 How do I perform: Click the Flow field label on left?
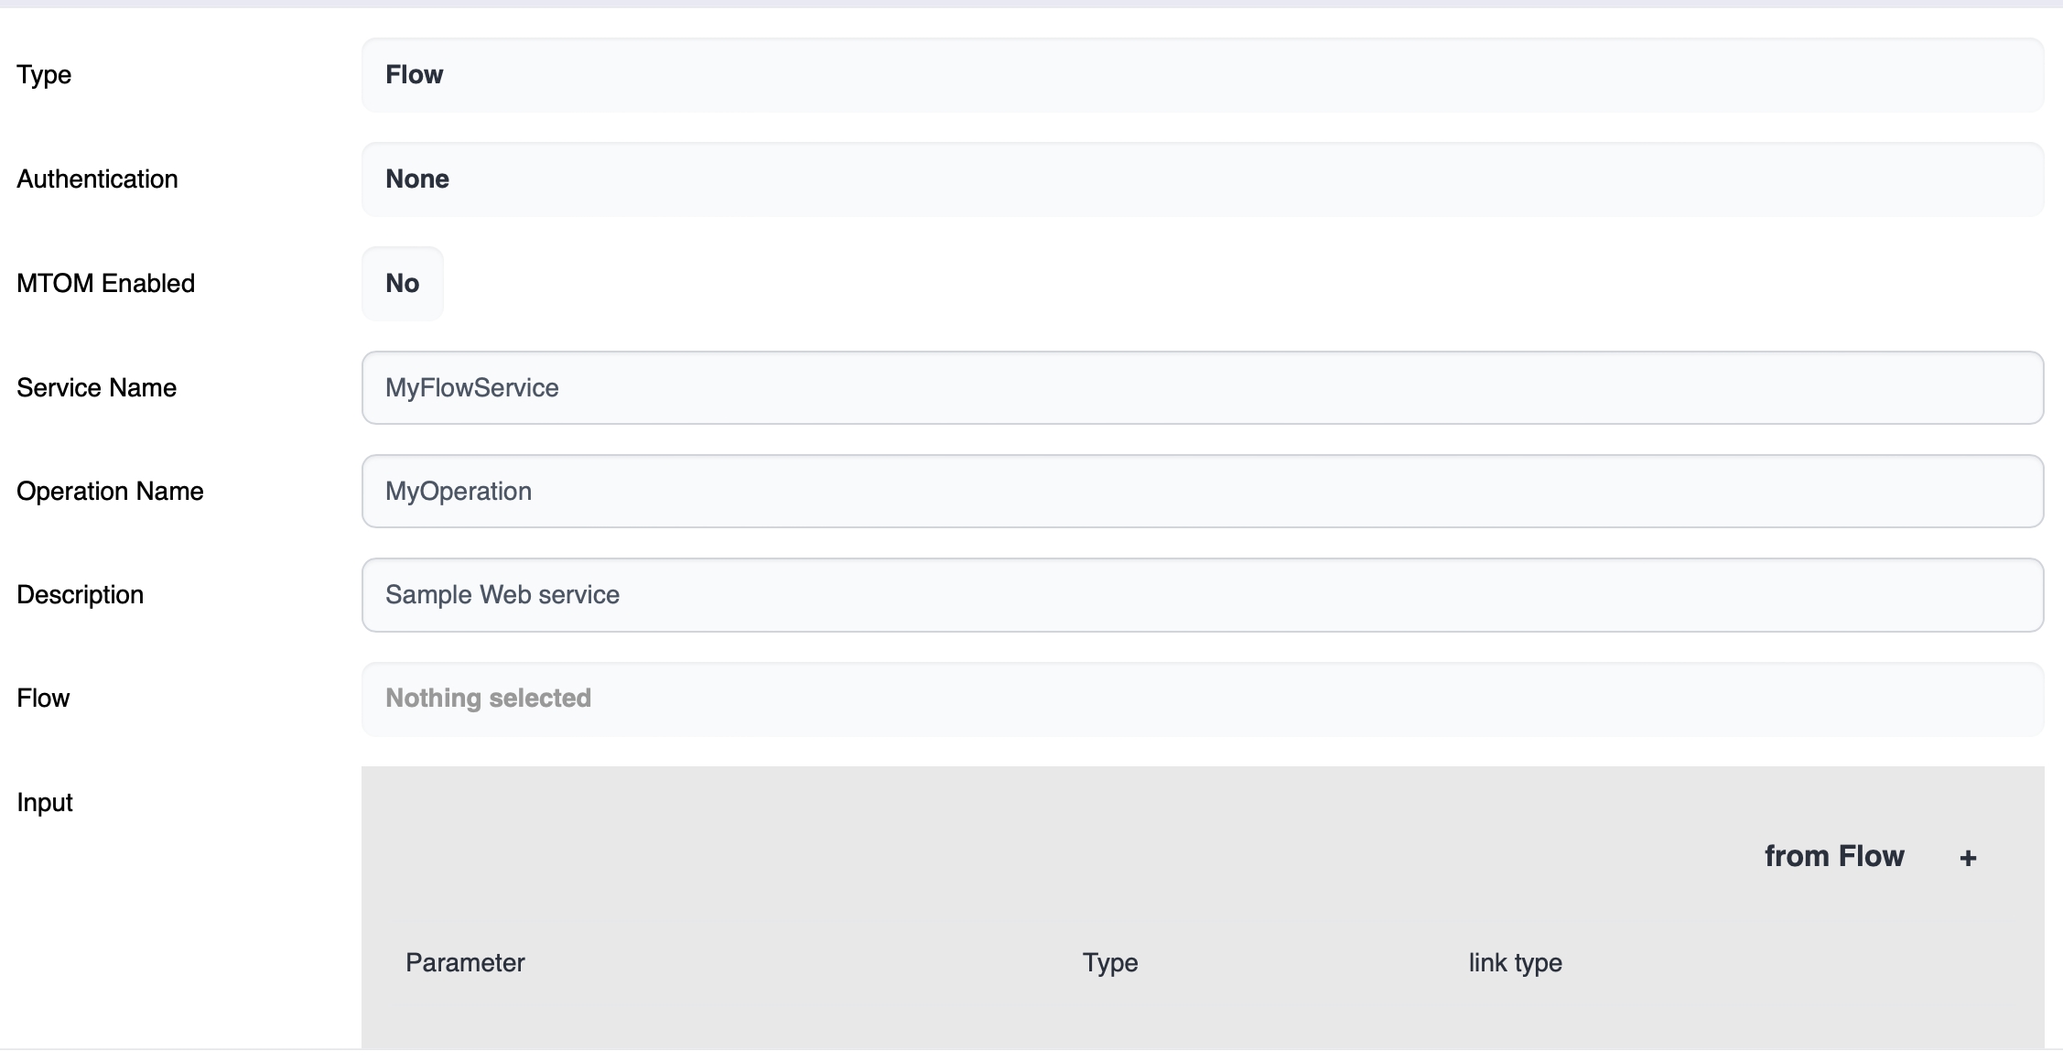click(43, 699)
